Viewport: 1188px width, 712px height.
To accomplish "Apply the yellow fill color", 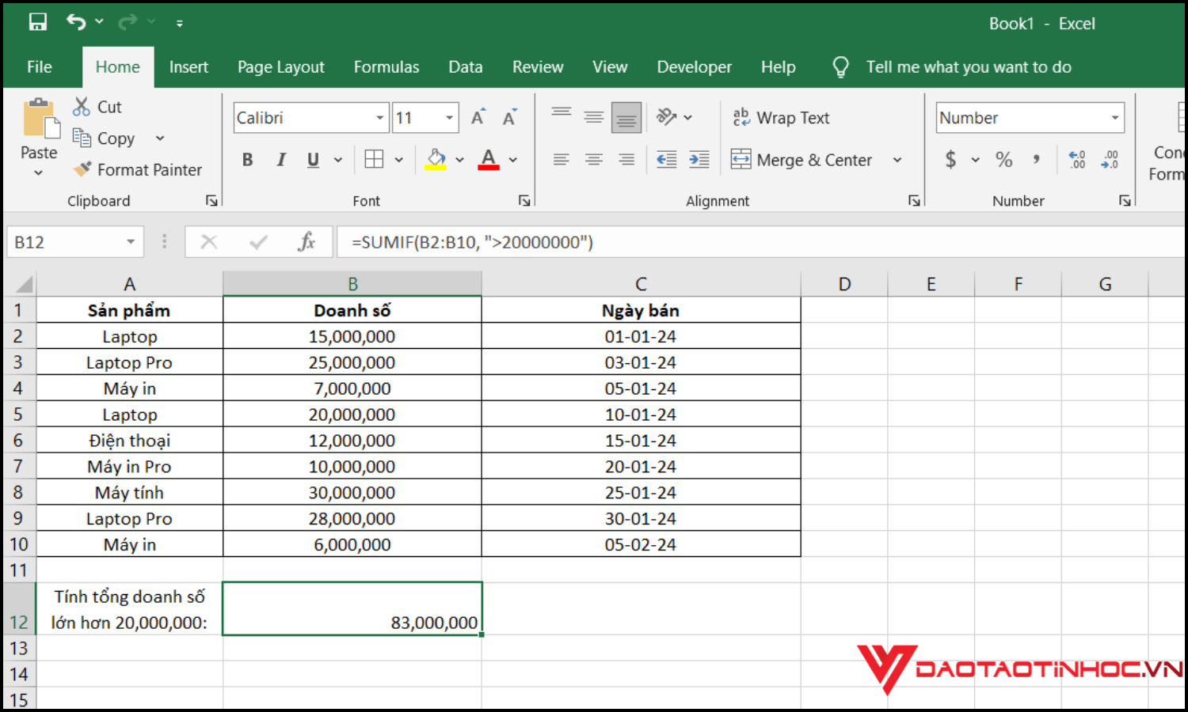I will point(436,160).
